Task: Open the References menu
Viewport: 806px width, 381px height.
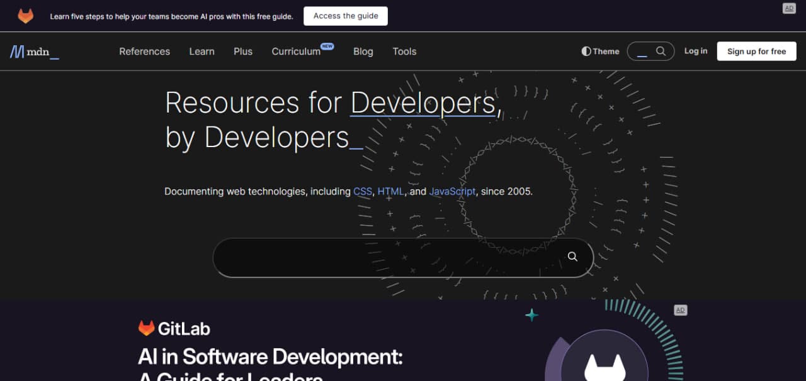Action: pyautogui.click(x=144, y=52)
